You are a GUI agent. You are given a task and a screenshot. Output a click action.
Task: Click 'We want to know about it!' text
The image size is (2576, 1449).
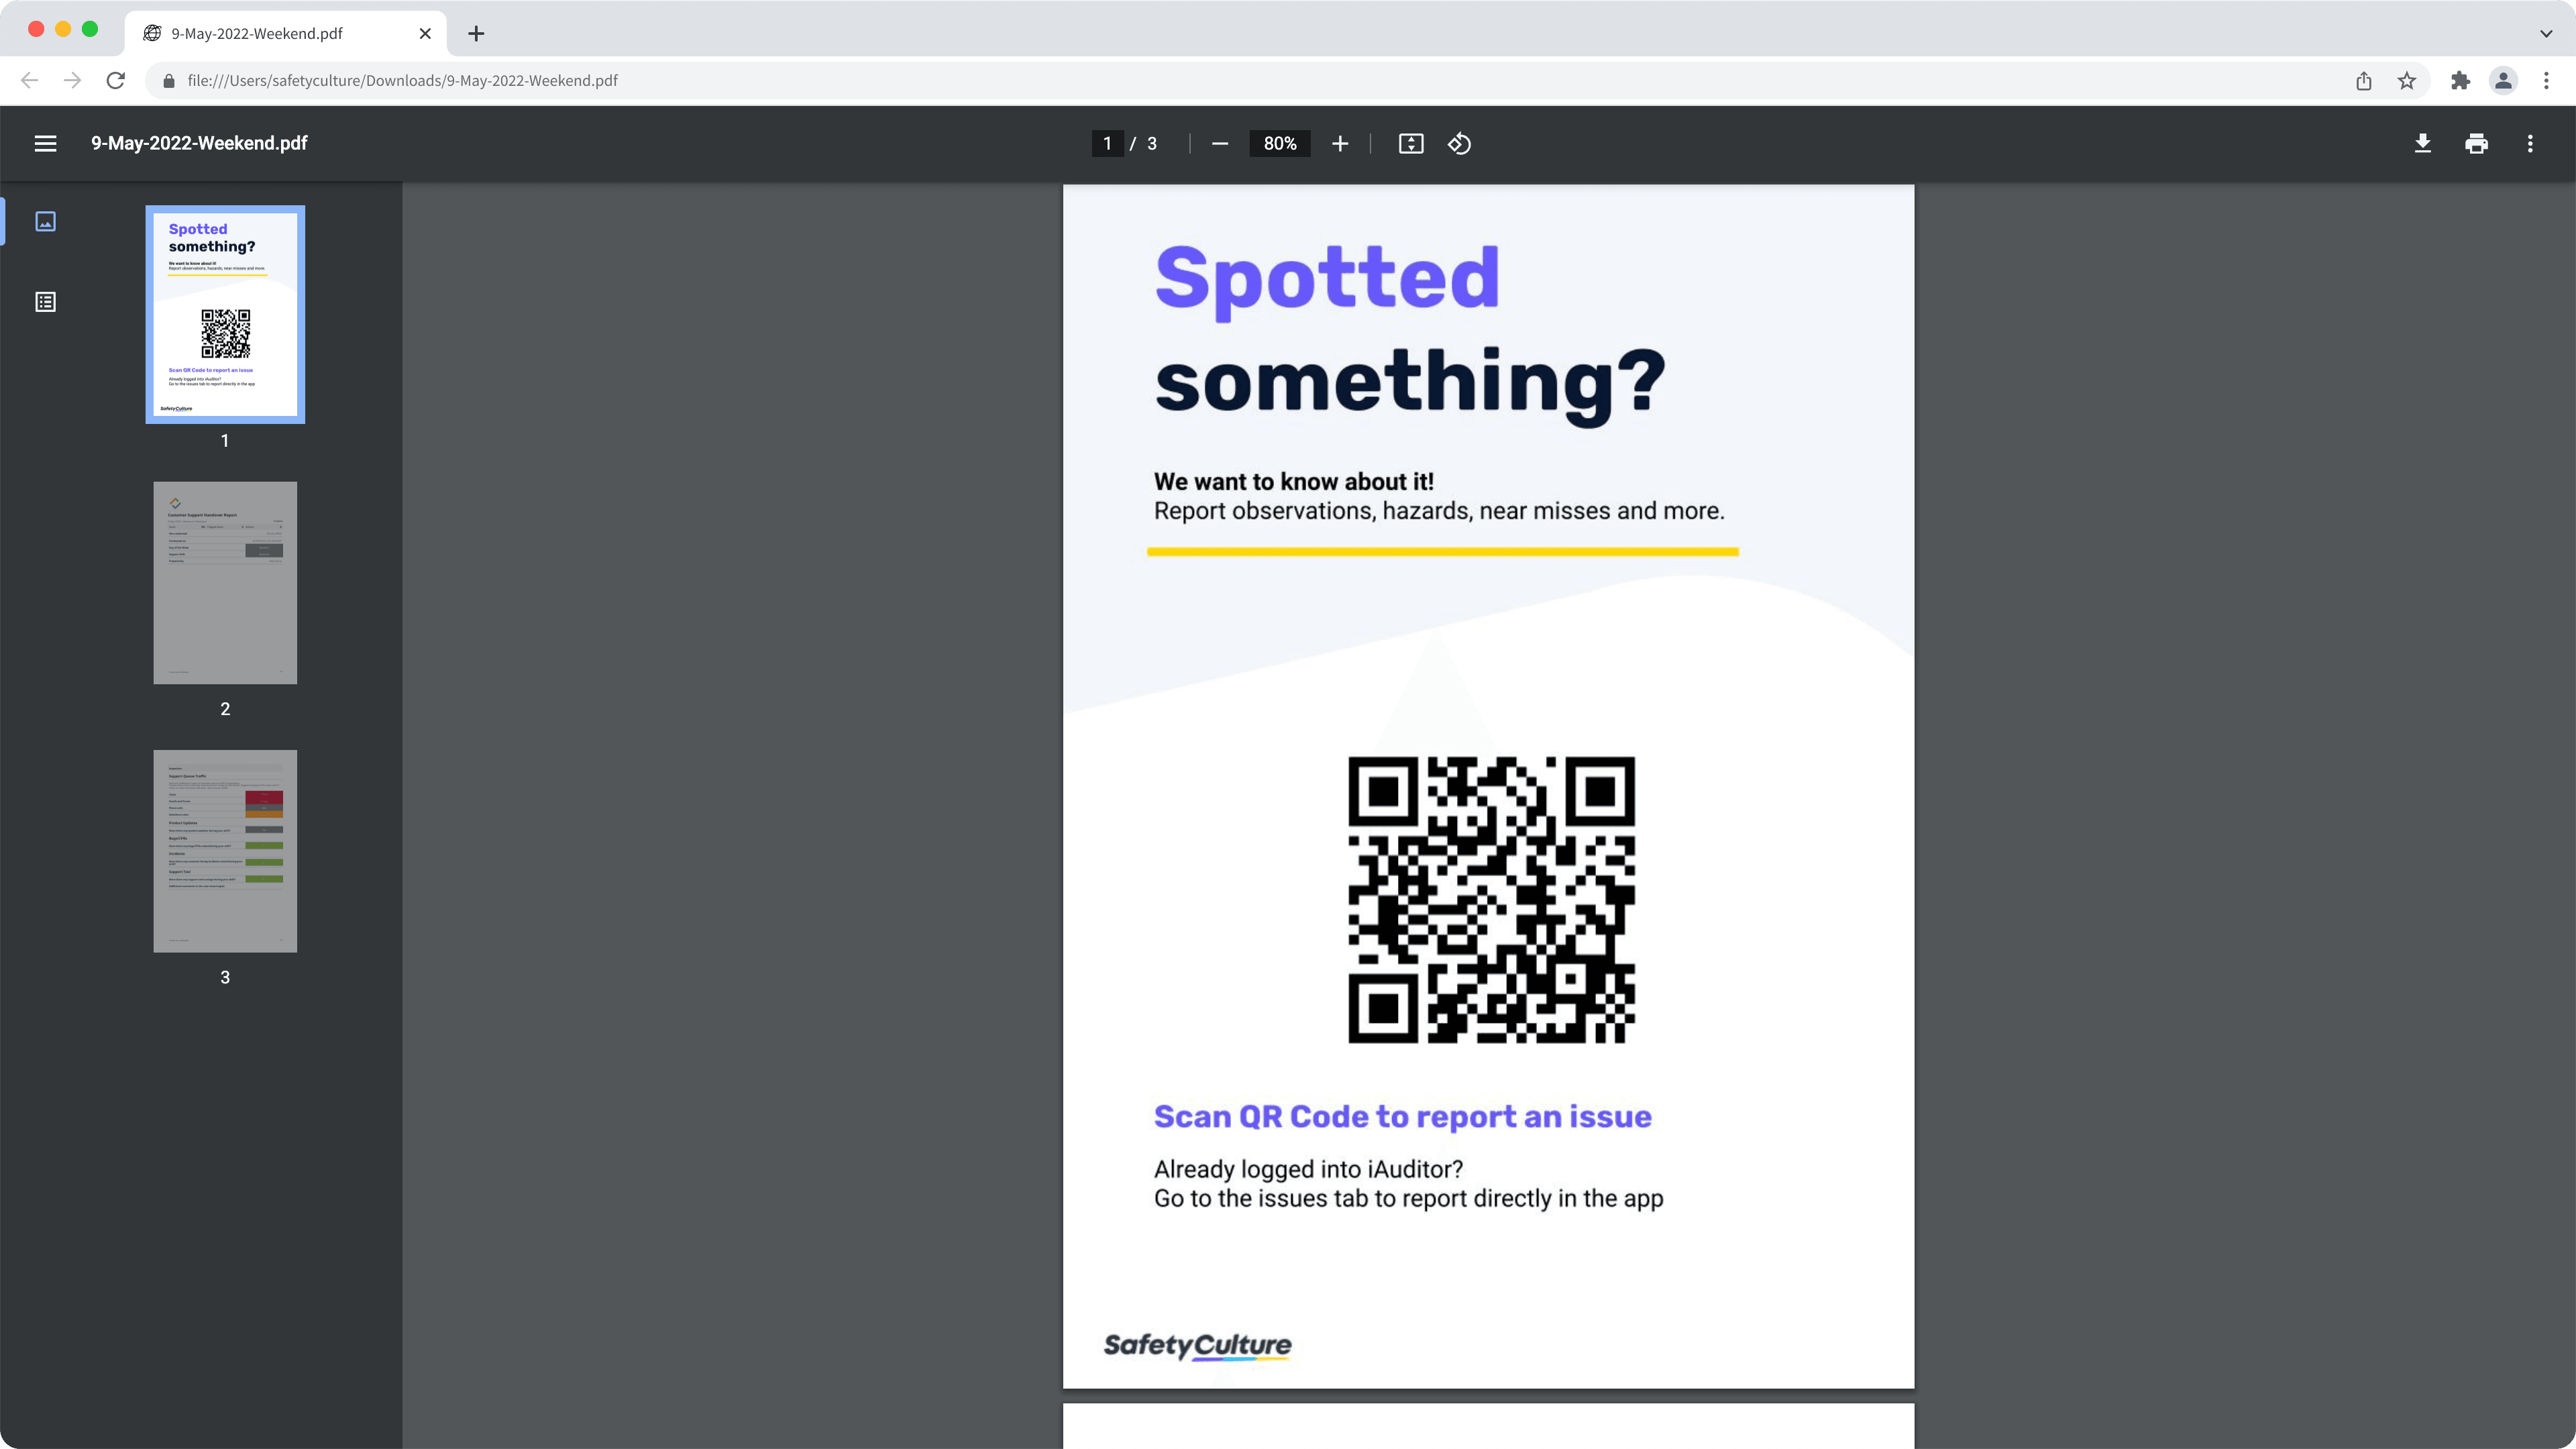pyautogui.click(x=1294, y=481)
